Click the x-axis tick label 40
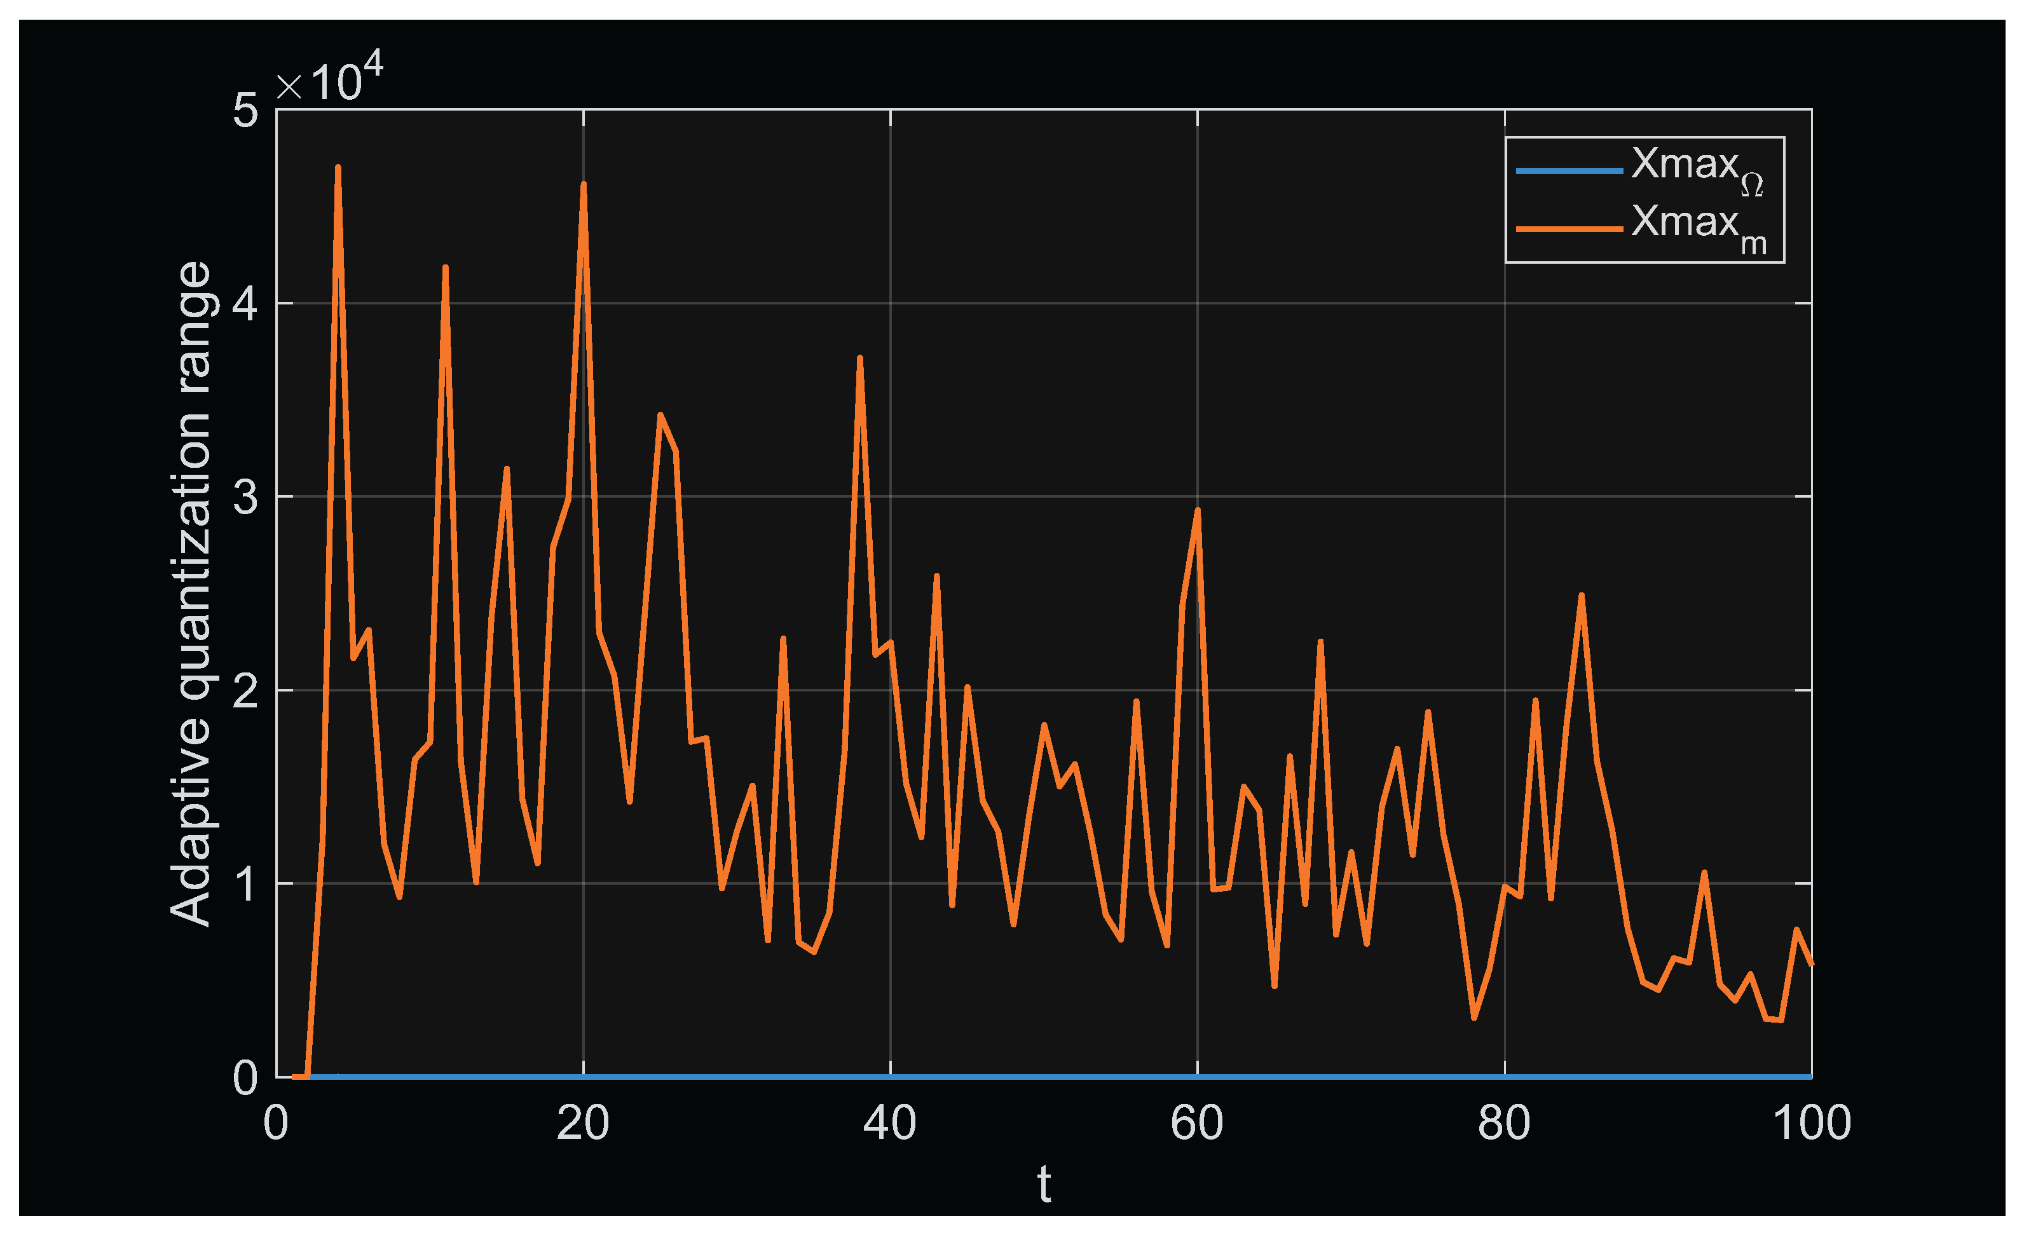This screenshot has width=2024, height=1233. 889,1123
